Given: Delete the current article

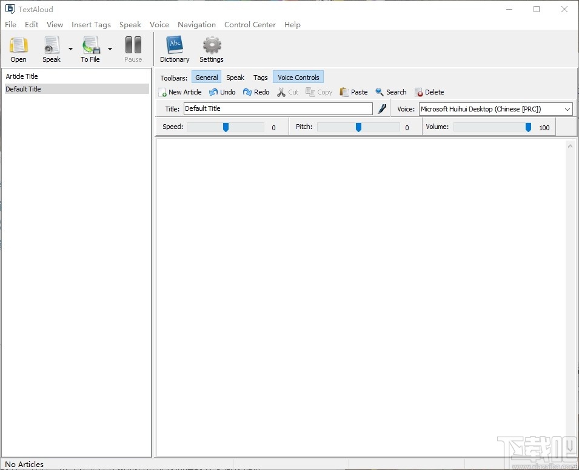Looking at the screenshot, I should click(429, 91).
